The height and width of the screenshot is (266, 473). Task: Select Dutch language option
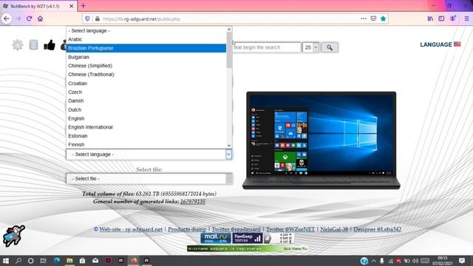point(146,110)
